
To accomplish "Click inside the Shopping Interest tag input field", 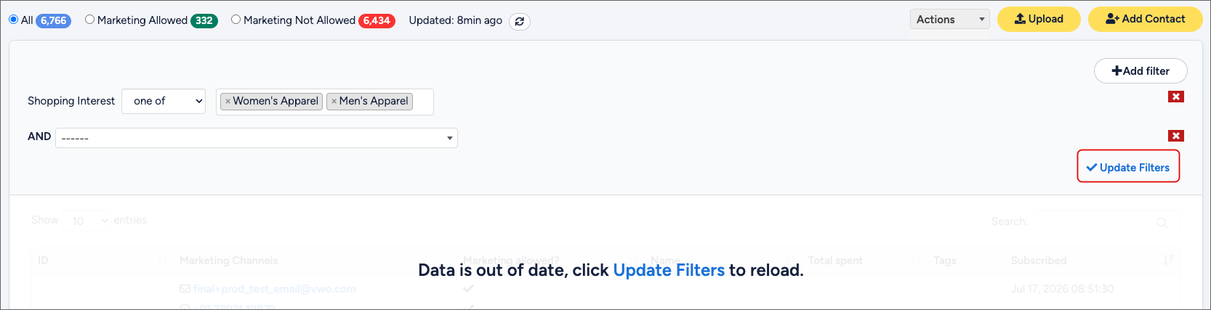I will coord(423,102).
